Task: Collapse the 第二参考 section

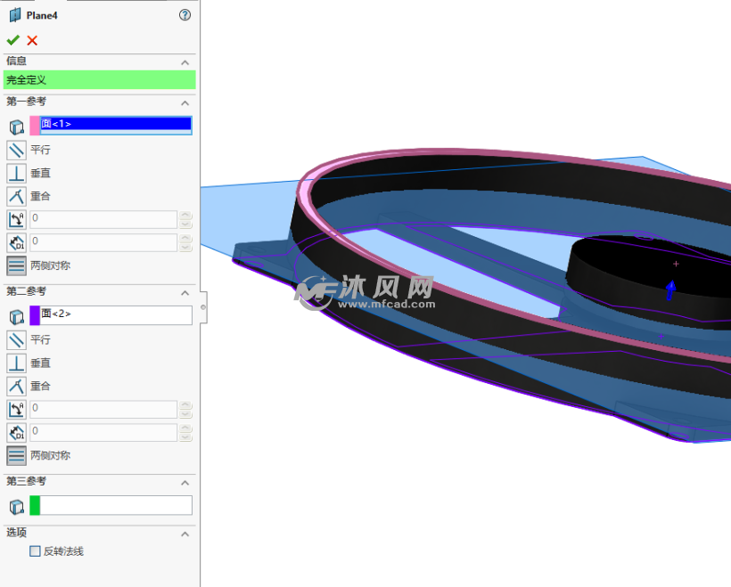Action: point(185,293)
